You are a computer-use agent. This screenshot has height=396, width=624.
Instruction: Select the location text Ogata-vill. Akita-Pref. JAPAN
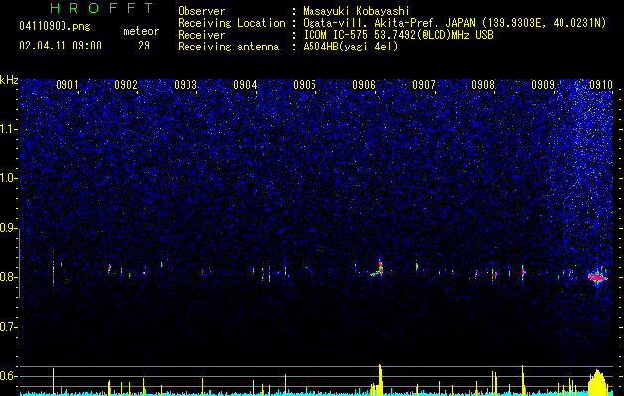pyautogui.click(x=390, y=23)
